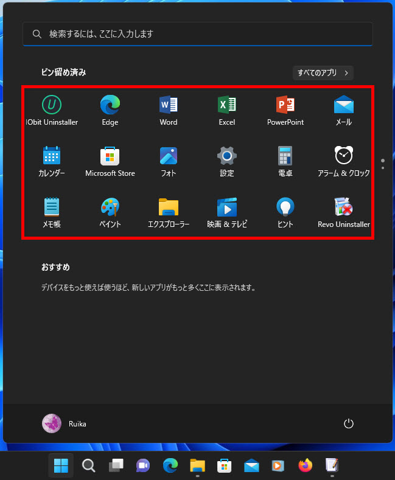Go to next pinned apps page dot

click(x=383, y=167)
